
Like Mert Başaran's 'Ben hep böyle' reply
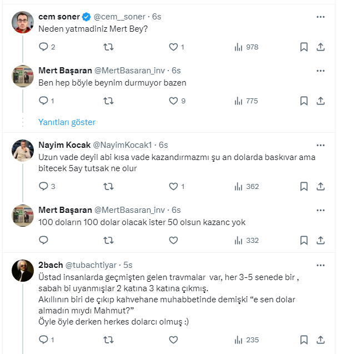click(173, 101)
